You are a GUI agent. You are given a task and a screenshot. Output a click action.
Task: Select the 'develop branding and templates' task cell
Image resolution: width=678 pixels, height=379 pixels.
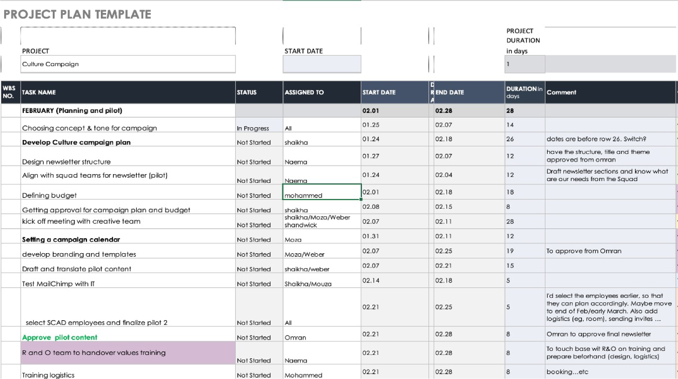tap(128, 251)
